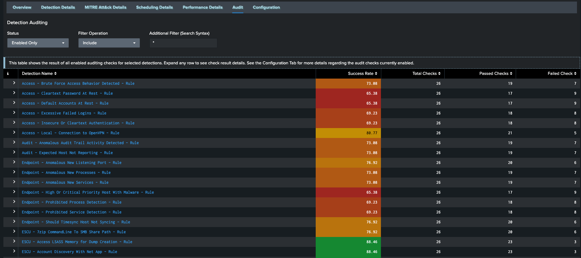Expand Anomalous New Processes row

[14, 172]
